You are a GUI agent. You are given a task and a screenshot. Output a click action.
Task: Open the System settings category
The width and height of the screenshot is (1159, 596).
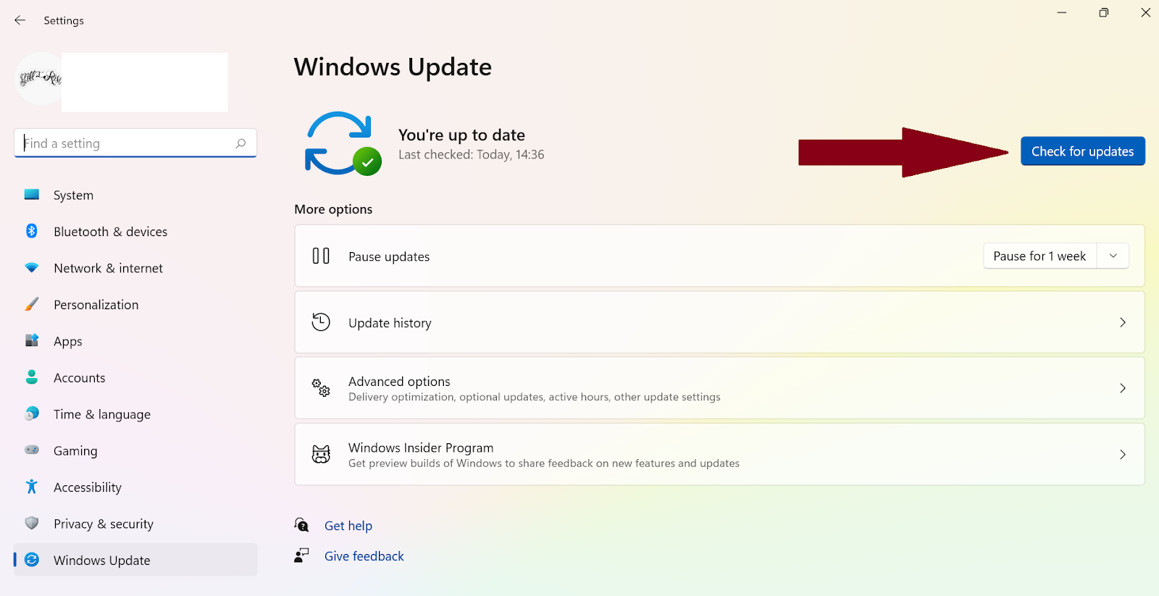pyautogui.click(x=135, y=195)
